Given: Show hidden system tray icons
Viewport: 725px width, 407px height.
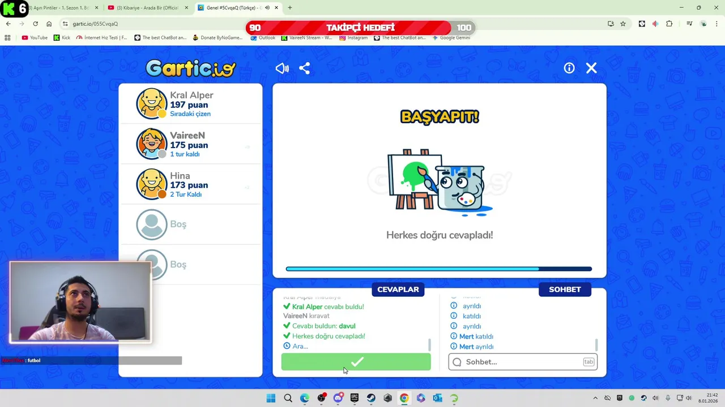Looking at the screenshot, I should click(x=595, y=398).
